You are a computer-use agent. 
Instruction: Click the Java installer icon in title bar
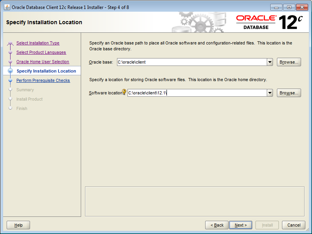(x=7, y=7)
